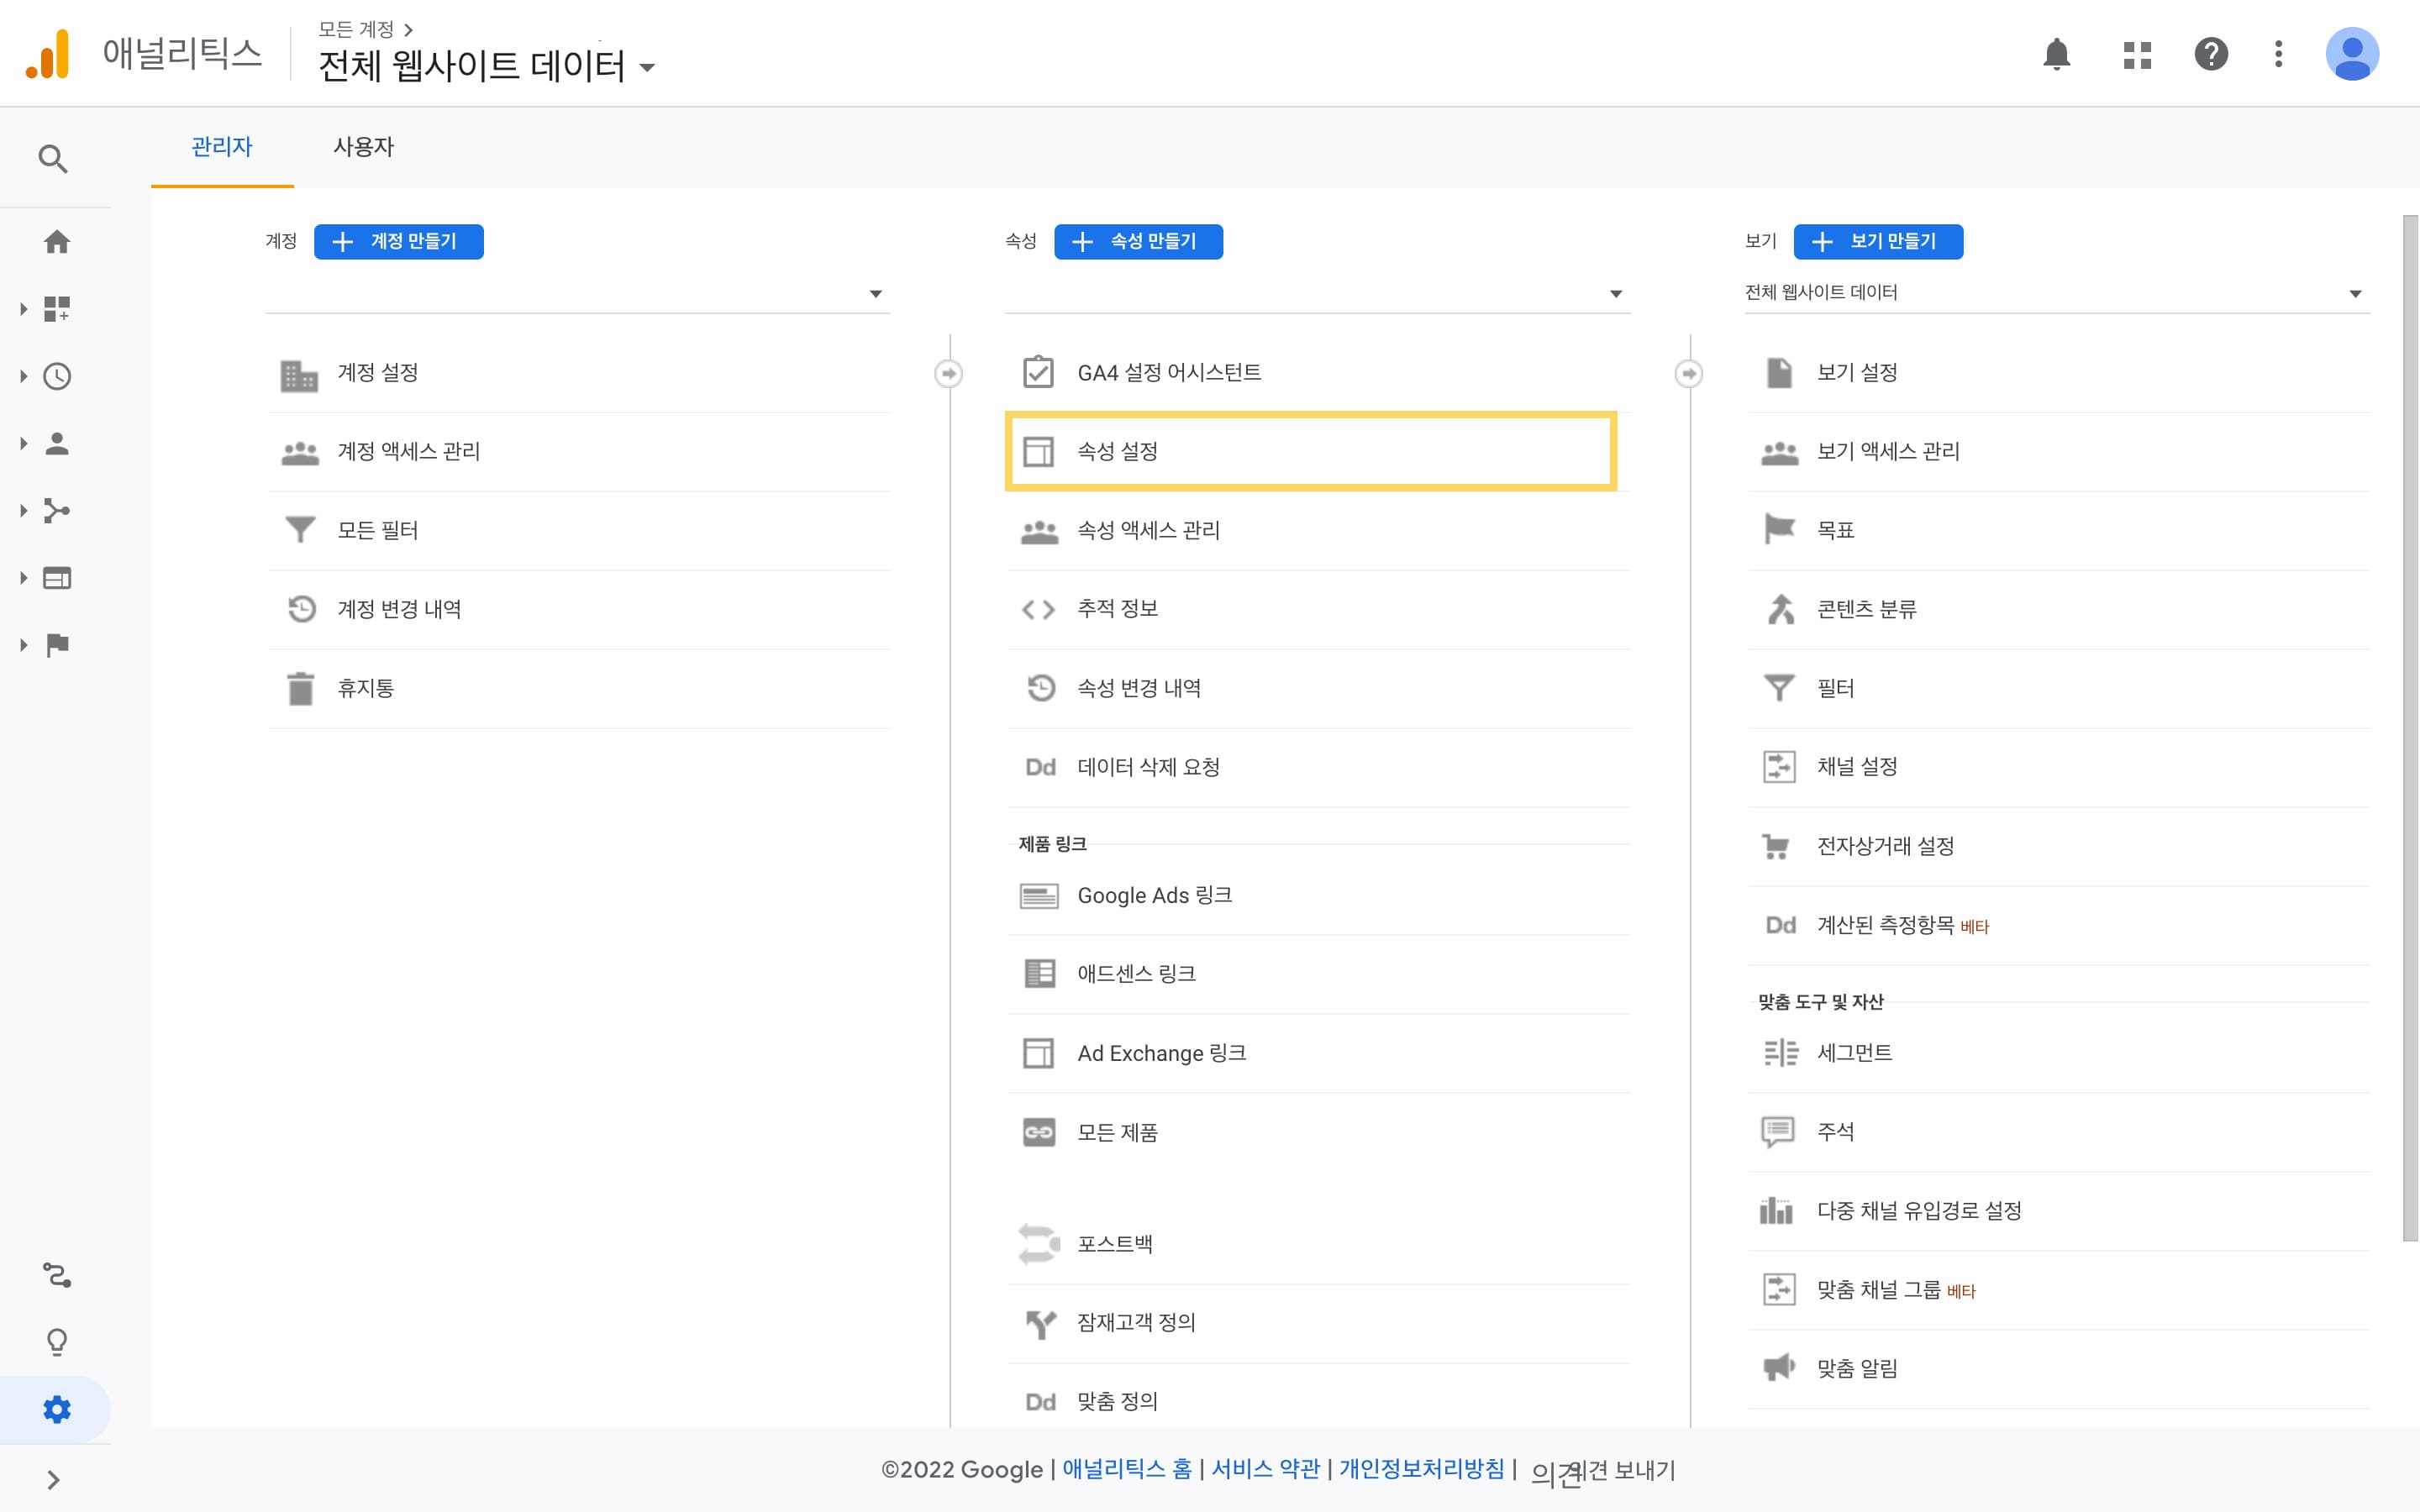
Task: Open the Google apps grid icon
Action: click(2137, 54)
